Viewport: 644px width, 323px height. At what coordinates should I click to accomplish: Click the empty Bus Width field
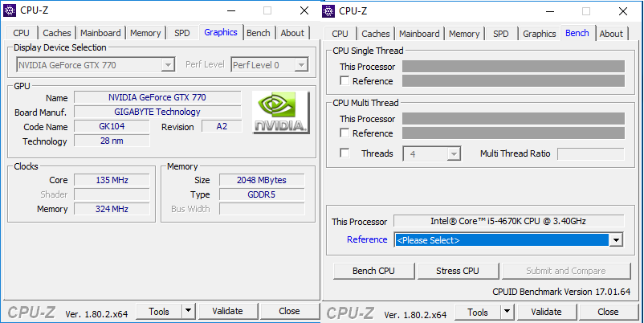[x=262, y=209]
